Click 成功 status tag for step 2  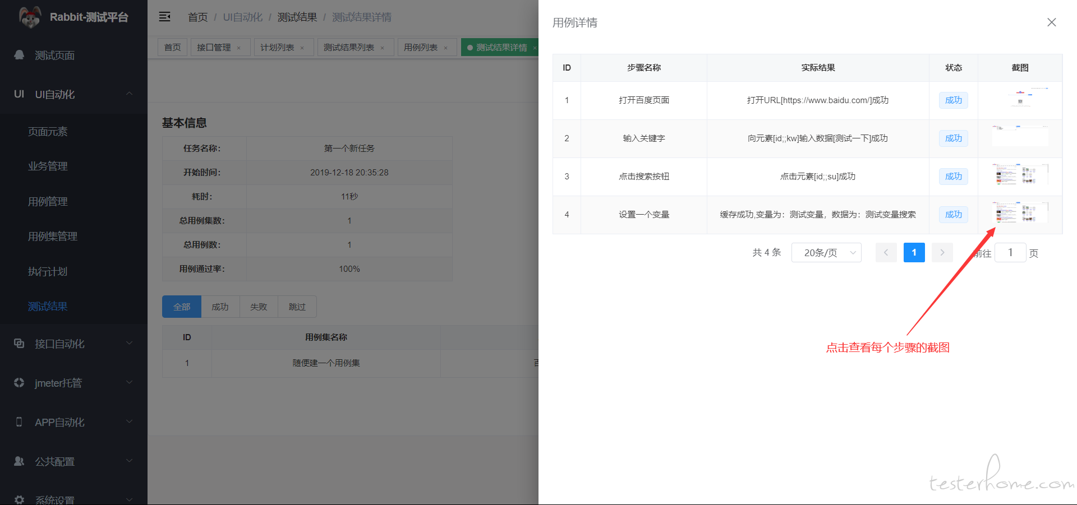[x=954, y=138]
